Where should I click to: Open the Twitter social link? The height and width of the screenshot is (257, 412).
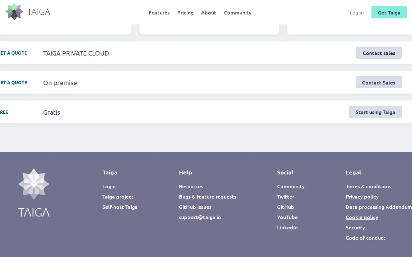coord(286,197)
